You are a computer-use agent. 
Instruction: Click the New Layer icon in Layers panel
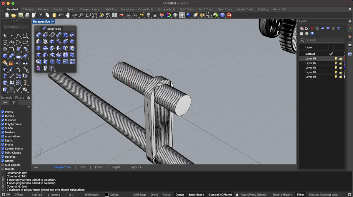click(302, 28)
